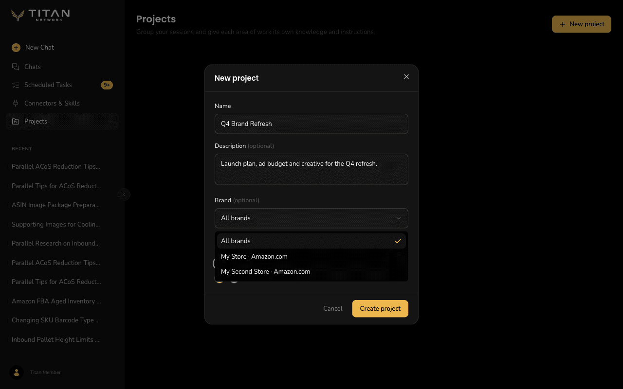This screenshot has height=389, width=623.
Task: Open recent chat 'Parallel Research on Inbound...'
Action: [56, 244]
